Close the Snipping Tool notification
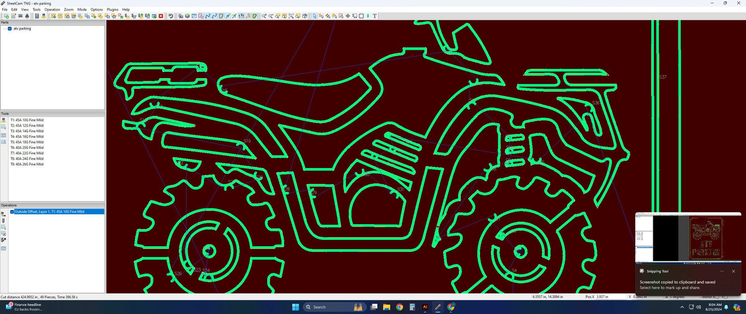Viewport: 746px width, 314px height. coord(734,271)
